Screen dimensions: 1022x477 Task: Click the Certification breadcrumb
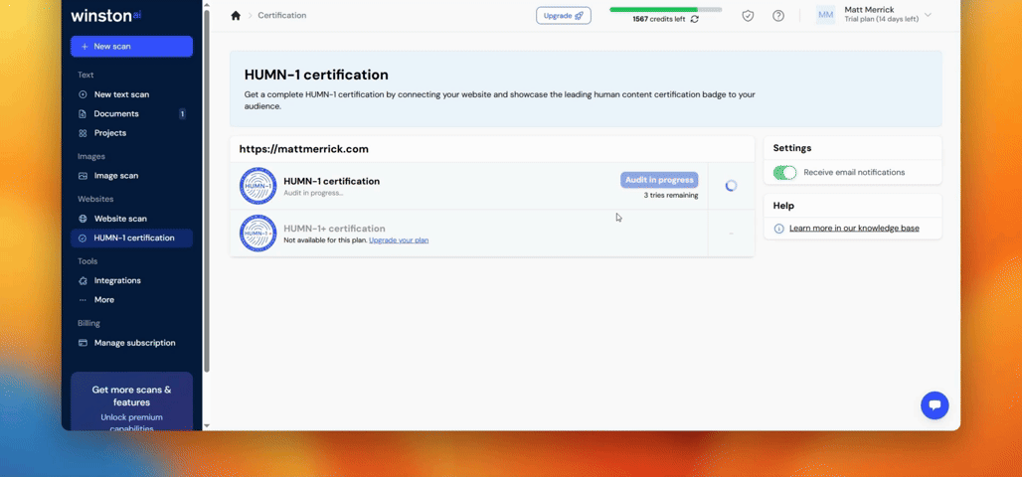(281, 16)
